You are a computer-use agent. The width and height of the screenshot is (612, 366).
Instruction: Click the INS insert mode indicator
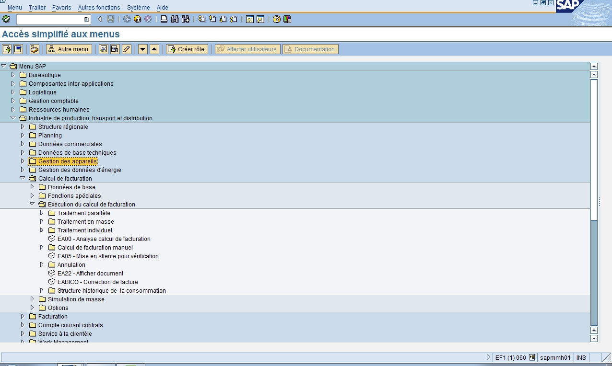(581, 357)
